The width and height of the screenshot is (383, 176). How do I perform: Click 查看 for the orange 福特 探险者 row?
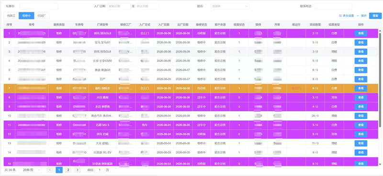point(361,88)
